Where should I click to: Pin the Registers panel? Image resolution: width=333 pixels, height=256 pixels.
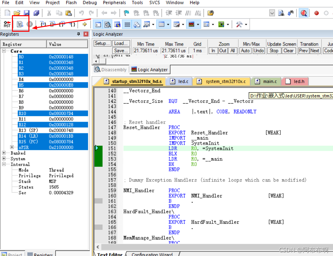pyautogui.click(x=78, y=34)
